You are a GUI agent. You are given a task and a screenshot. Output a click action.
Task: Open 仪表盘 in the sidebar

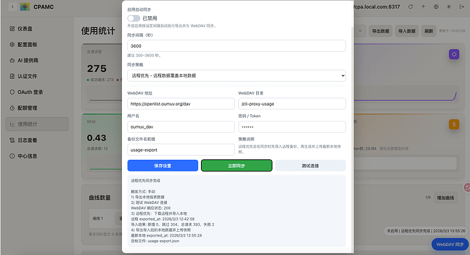pyautogui.click(x=37, y=29)
